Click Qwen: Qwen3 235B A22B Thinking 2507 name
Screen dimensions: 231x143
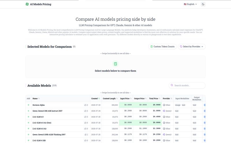[49, 134]
